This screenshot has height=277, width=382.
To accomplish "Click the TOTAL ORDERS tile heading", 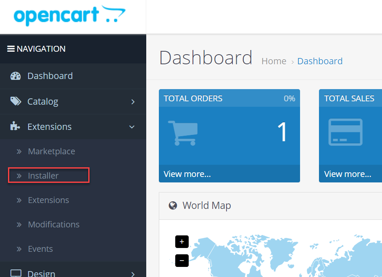I will [x=193, y=98].
